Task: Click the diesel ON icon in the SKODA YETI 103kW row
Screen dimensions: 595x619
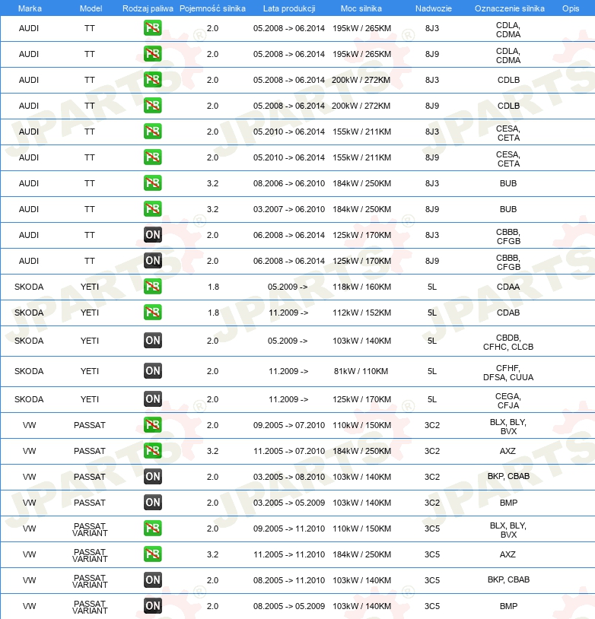Action: pyautogui.click(x=152, y=340)
